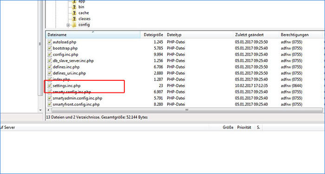This screenshot has width=325, height=174.
Task: Click the defines_uri.inc.php file icon
Action: coord(49,73)
